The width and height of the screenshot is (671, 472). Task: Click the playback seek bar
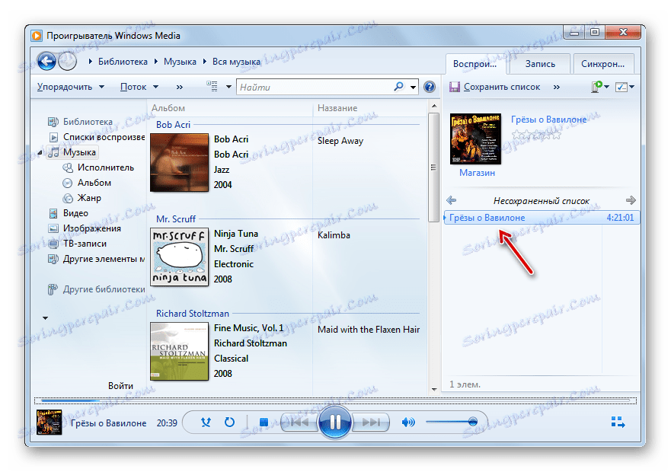335,401
